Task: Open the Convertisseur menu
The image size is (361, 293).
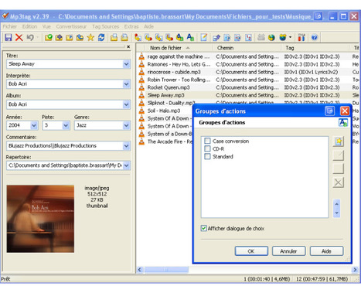Action: tap(71, 26)
